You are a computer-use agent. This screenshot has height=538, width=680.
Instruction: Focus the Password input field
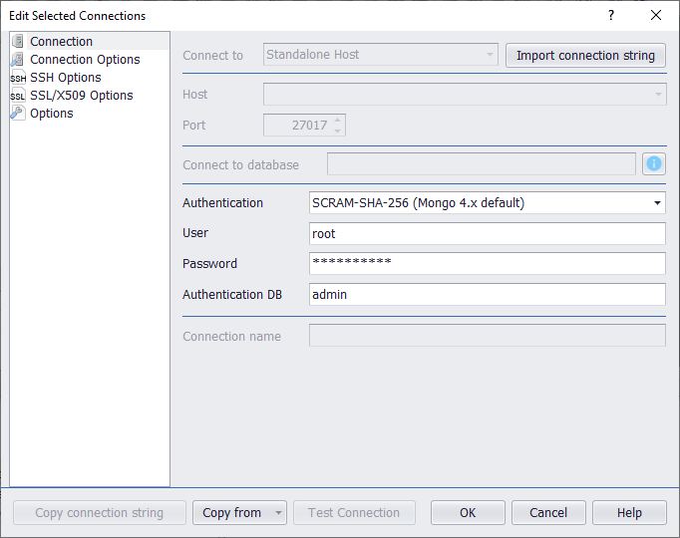tap(488, 264)
